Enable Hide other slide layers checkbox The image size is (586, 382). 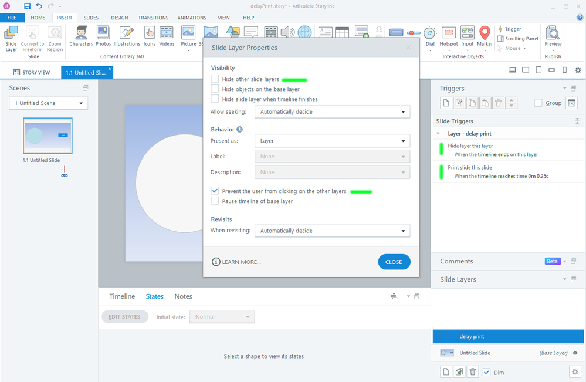click(x=215, y=79)
